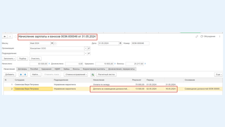Click the back navigation arrow
This screenshot has width=225, height=127.
tap(5, 37)
